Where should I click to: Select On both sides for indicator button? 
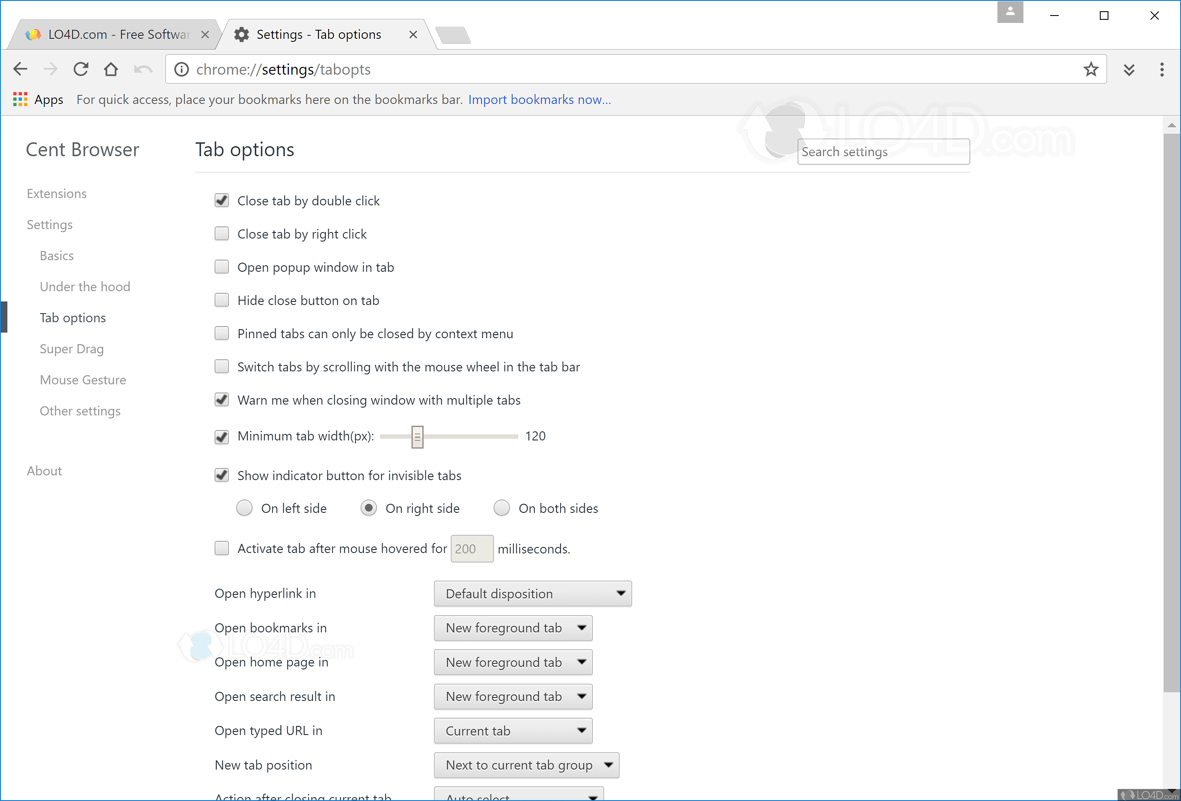[502, 508]
